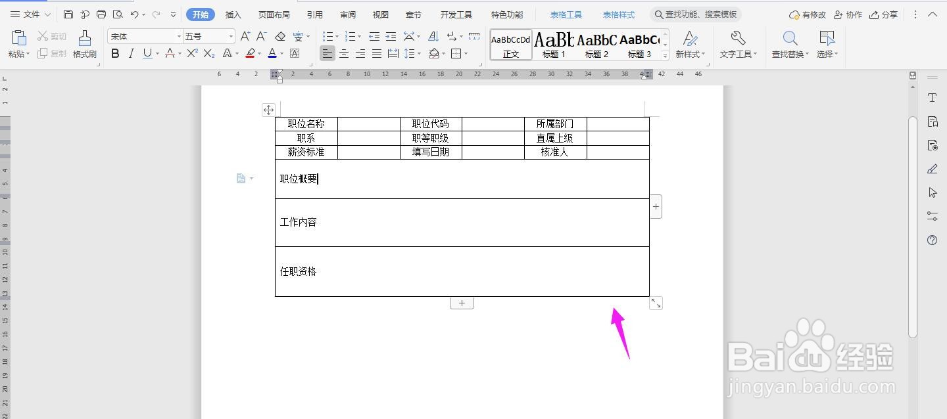Click the Sort icon
The height and width of the screenshot is (419, 947).
(433, 36)
